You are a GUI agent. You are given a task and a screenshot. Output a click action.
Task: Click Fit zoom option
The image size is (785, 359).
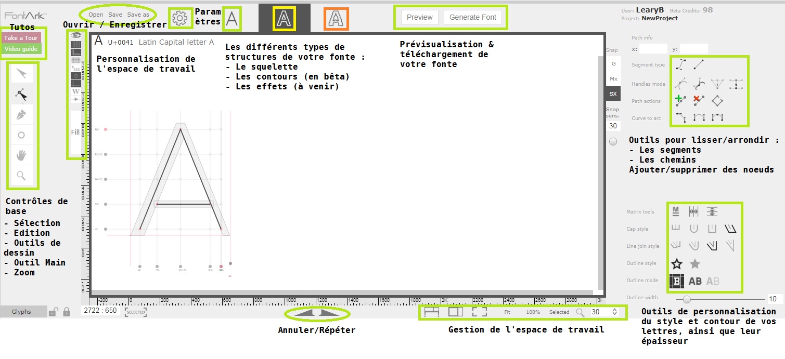[x=507, y=312]
